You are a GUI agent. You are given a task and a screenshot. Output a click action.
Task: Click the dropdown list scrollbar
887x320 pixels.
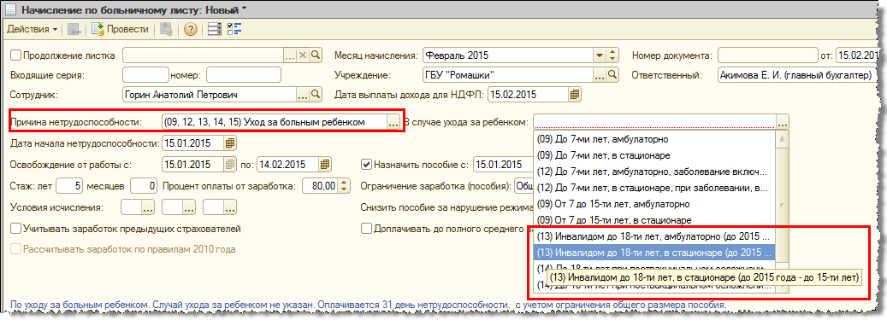tap(783, 212)
